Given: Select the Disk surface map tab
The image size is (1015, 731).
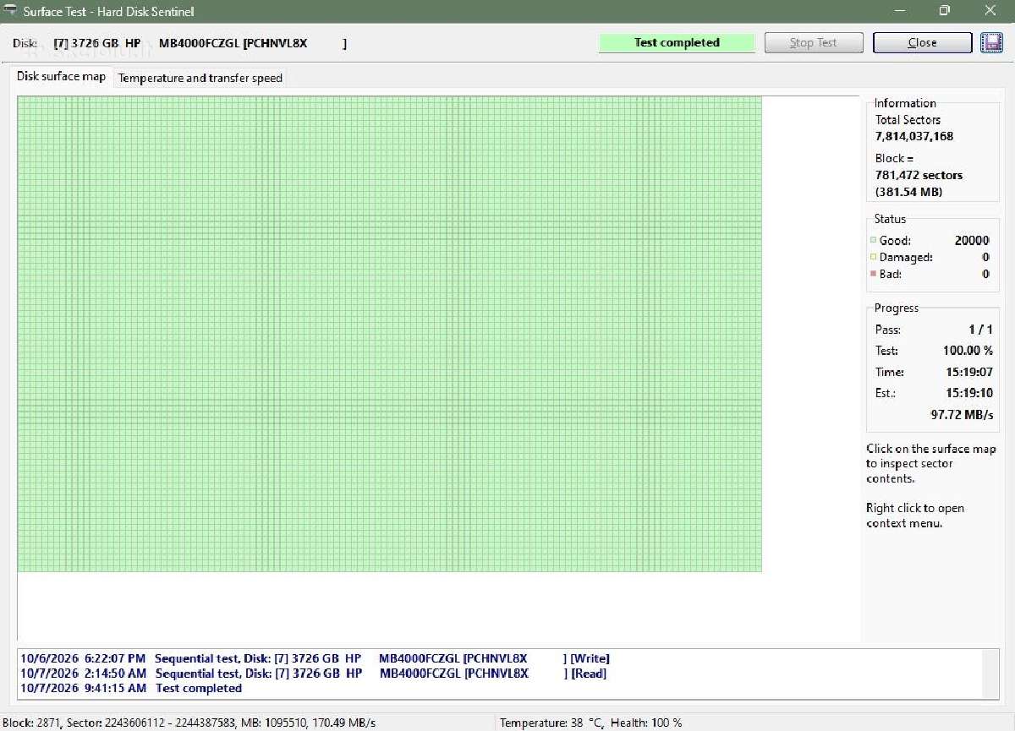Looking at the screenshot, I should pyautogui.click(x=62, y=76).
